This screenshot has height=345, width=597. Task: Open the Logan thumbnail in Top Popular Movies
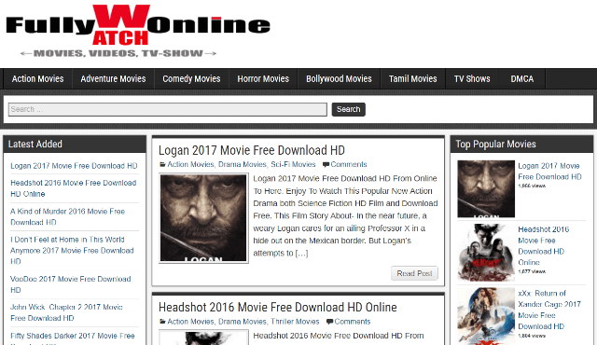[x=486, y=188]
